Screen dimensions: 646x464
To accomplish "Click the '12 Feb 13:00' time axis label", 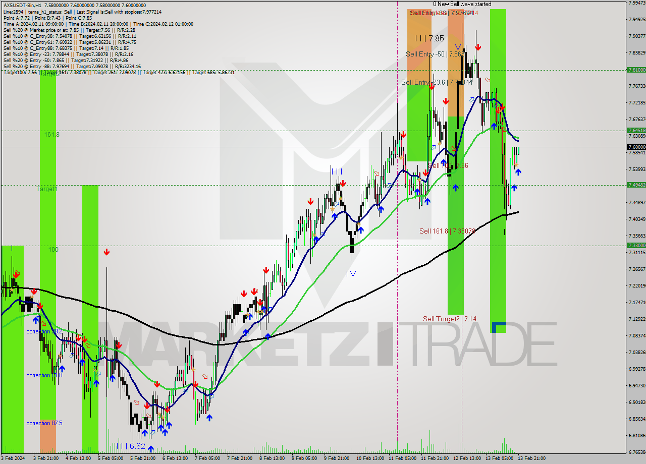I will pos(467,458).
